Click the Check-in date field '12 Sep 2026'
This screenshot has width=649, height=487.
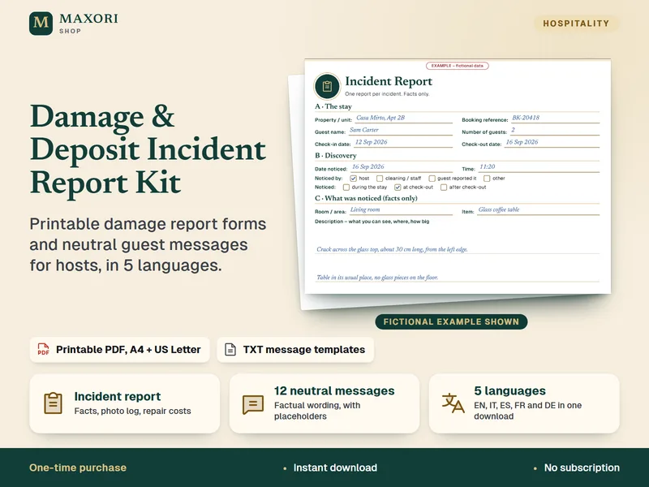click(403, 143)
